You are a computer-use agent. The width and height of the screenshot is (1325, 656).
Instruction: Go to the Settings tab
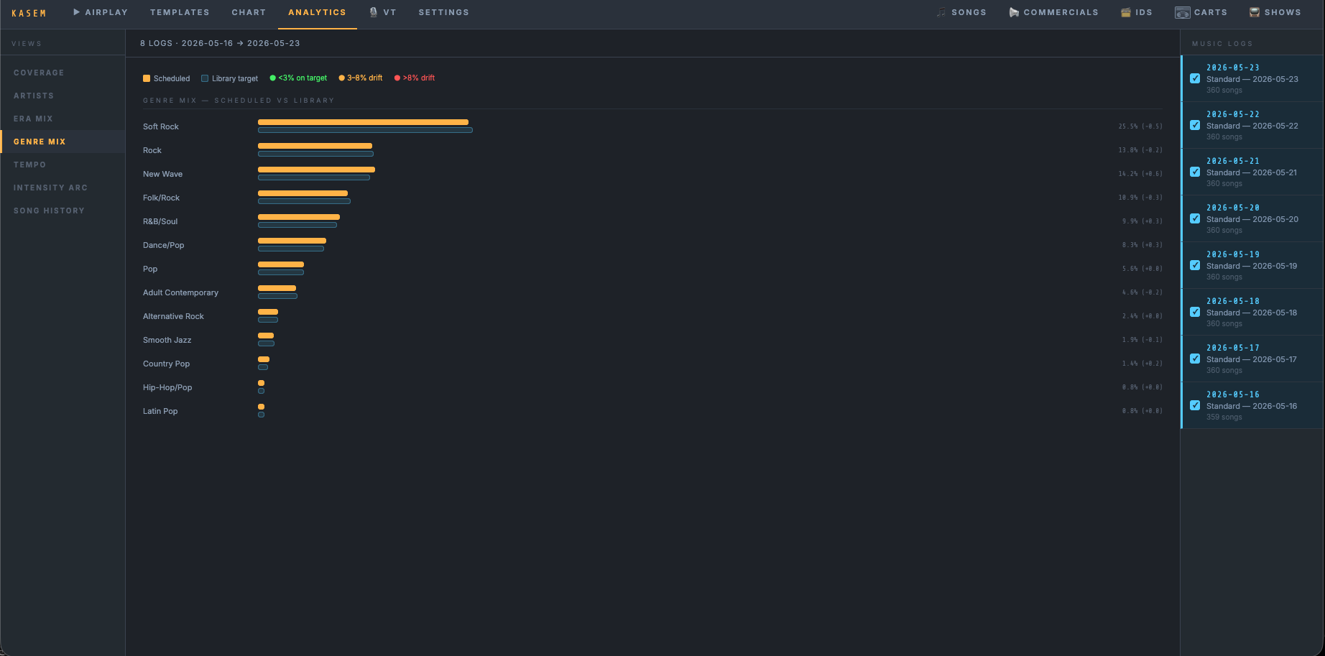[x=443, y=12]
